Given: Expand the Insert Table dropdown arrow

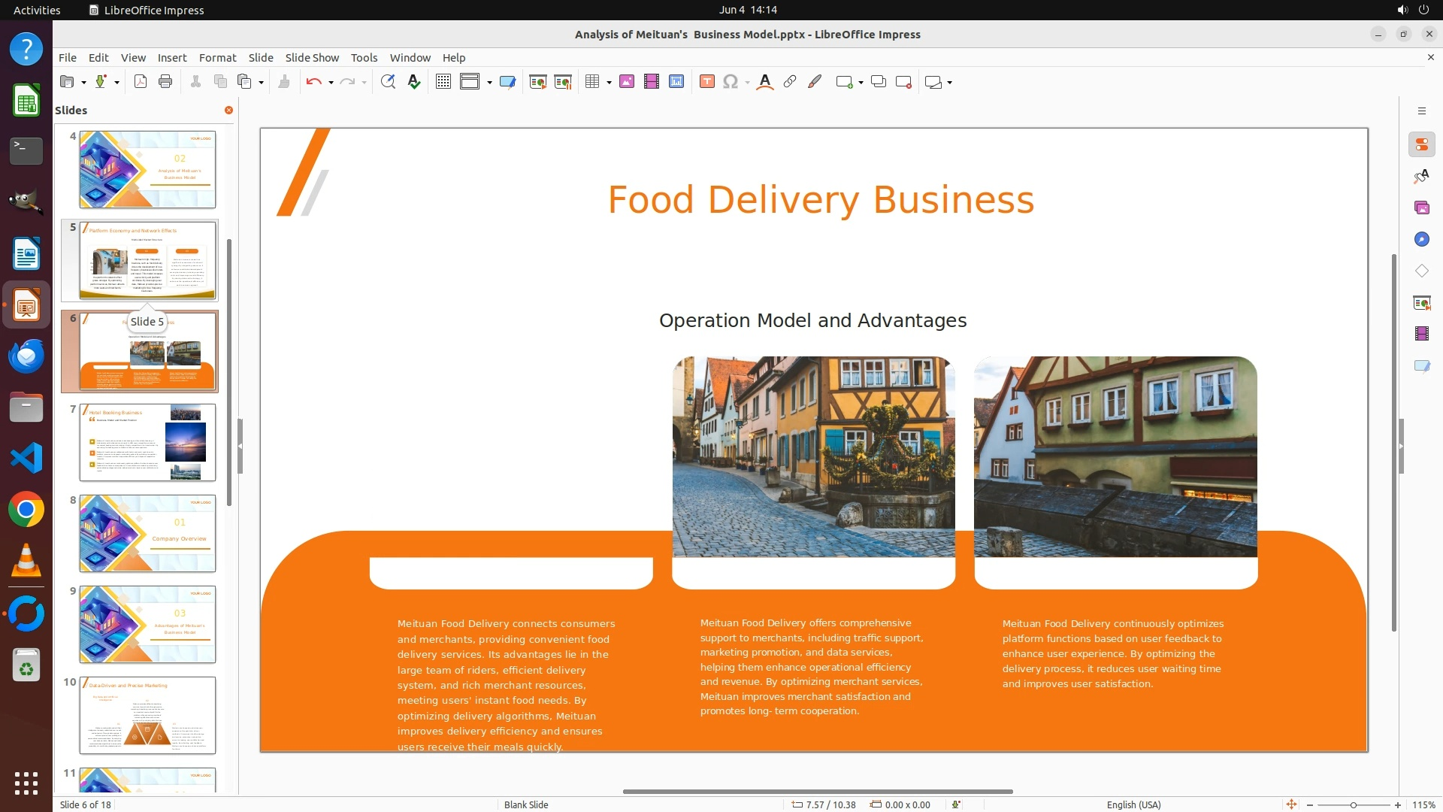Looking at the screenshot, I should pos(609,83).
